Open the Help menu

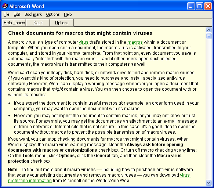[68, 14]
